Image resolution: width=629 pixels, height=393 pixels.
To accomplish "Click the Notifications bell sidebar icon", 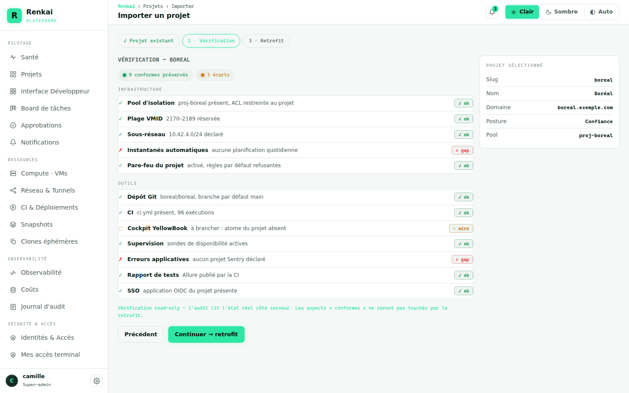I will click(13, 142).
